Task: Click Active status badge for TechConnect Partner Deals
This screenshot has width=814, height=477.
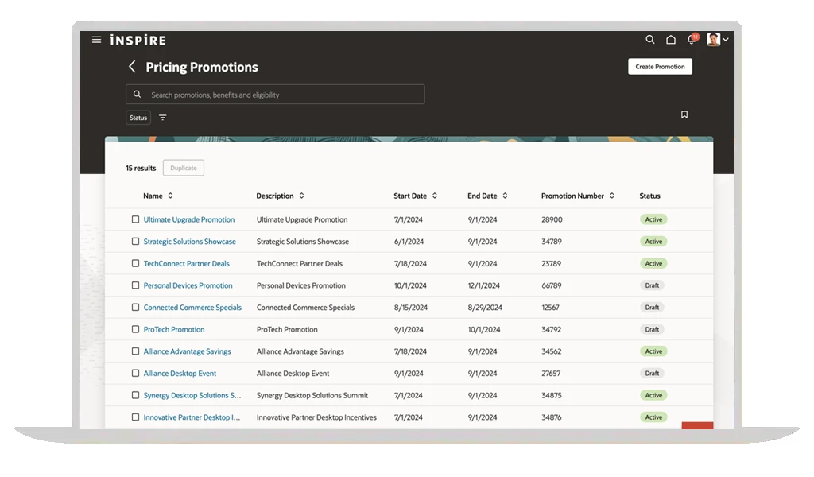Action: pyautogui.click(x=653, y=263)
